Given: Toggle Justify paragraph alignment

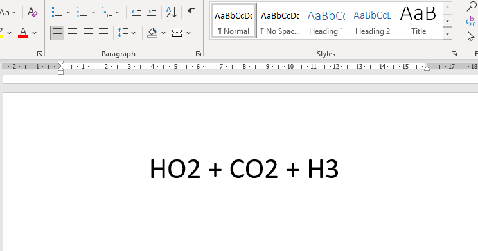Looking at the screenshot, I should (x=103, y=32).
